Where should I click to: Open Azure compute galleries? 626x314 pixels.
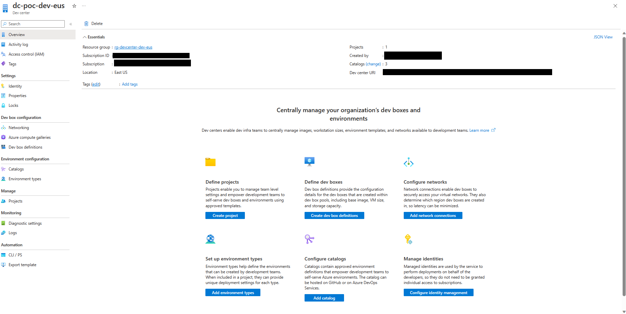[30, 137]
